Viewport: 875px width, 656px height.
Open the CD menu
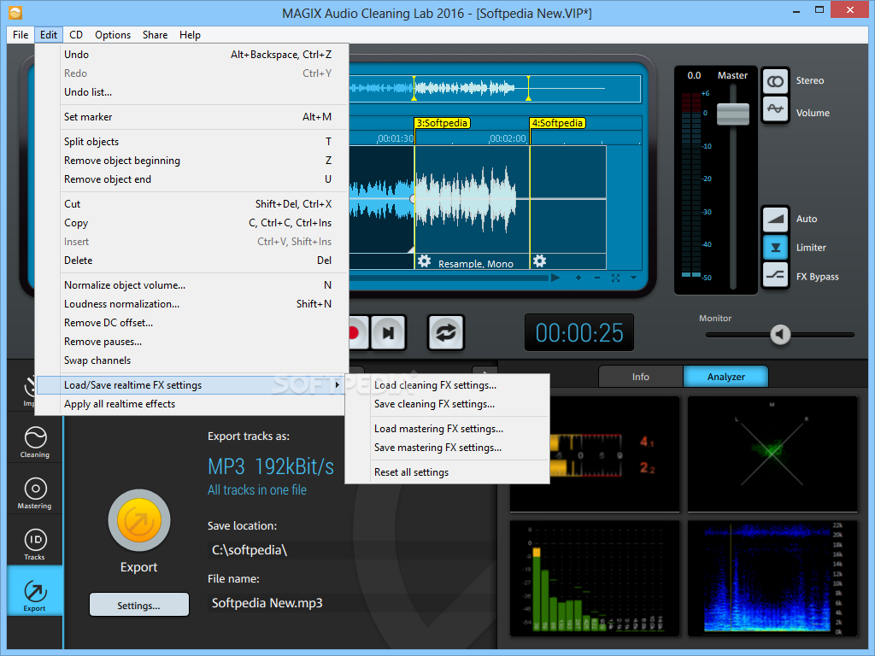click(x=76, y=34)
